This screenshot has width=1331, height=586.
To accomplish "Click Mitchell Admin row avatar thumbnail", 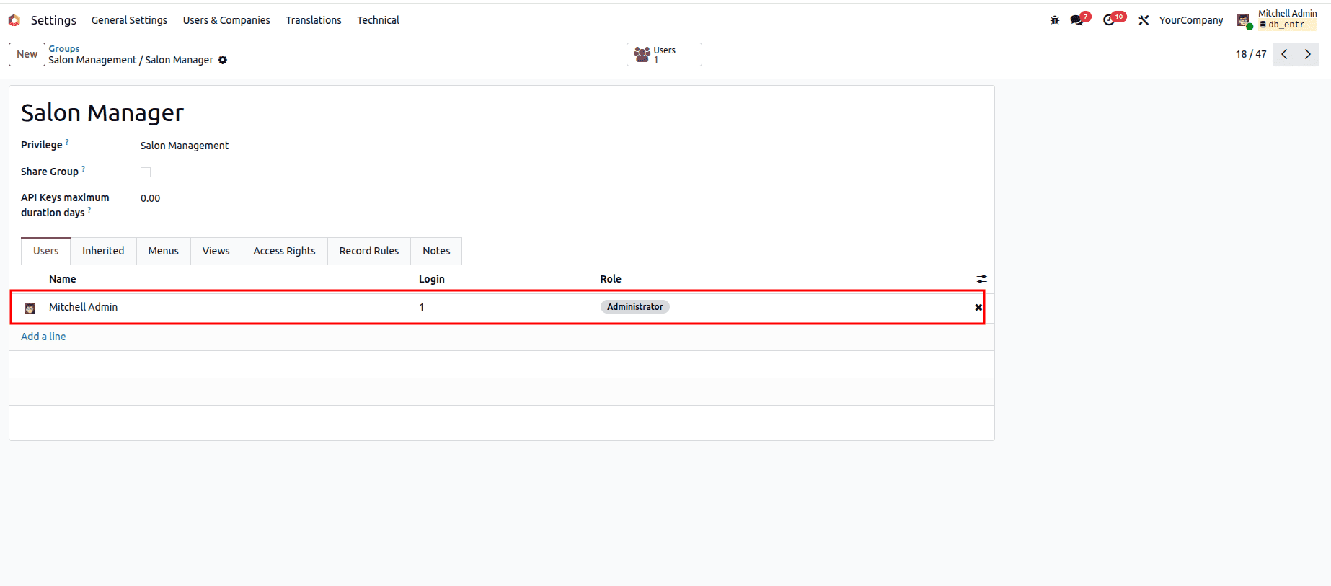I will [x=30, y=308].
